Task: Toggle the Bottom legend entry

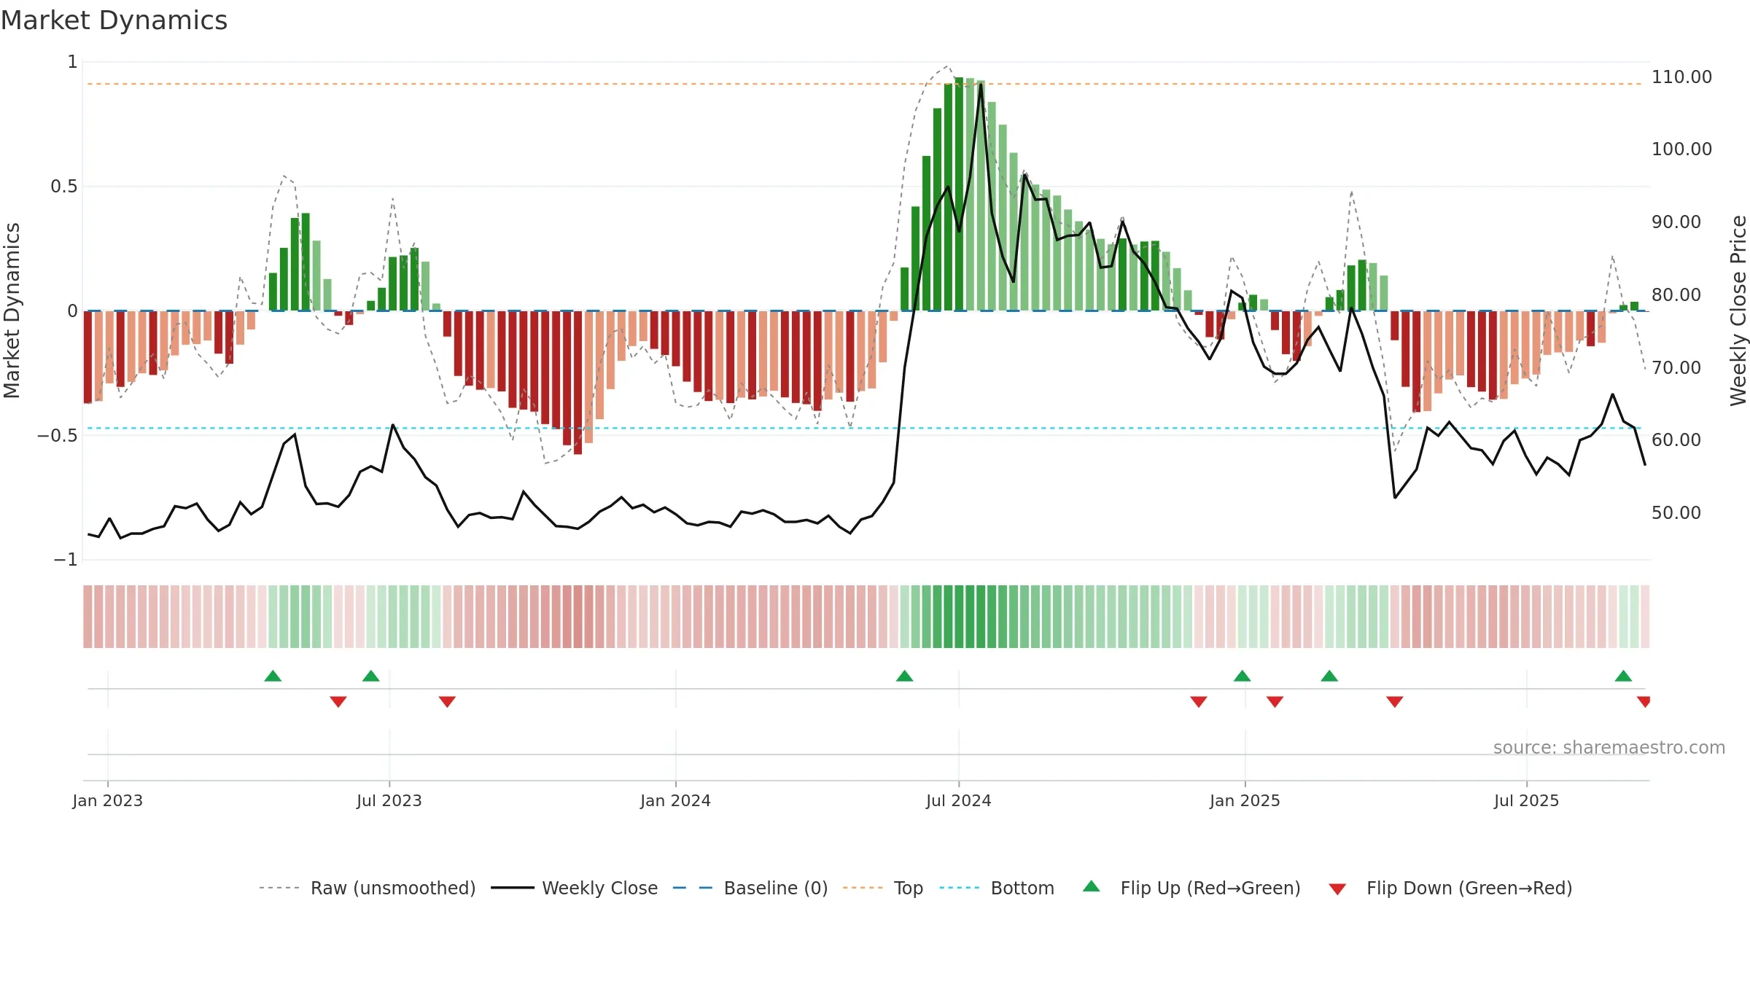Action: 997,888
